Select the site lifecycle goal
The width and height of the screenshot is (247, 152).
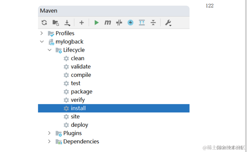[x=75, y=117]
